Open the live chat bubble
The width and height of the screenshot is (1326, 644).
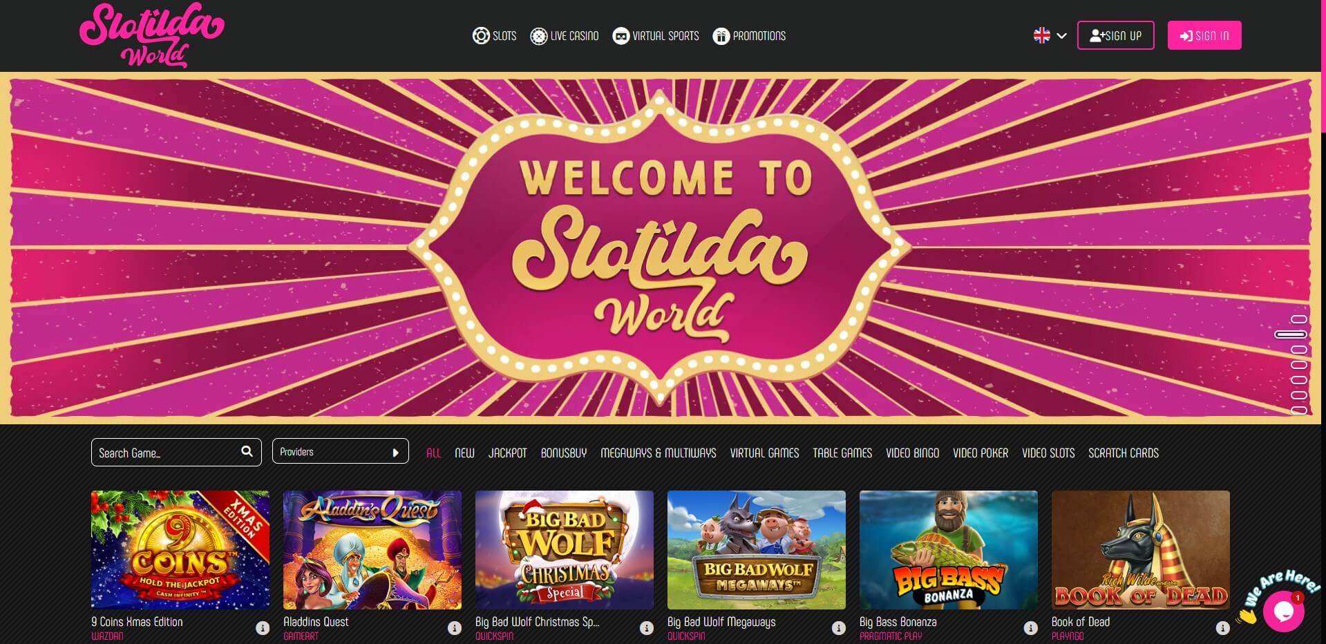(1283, 612)
